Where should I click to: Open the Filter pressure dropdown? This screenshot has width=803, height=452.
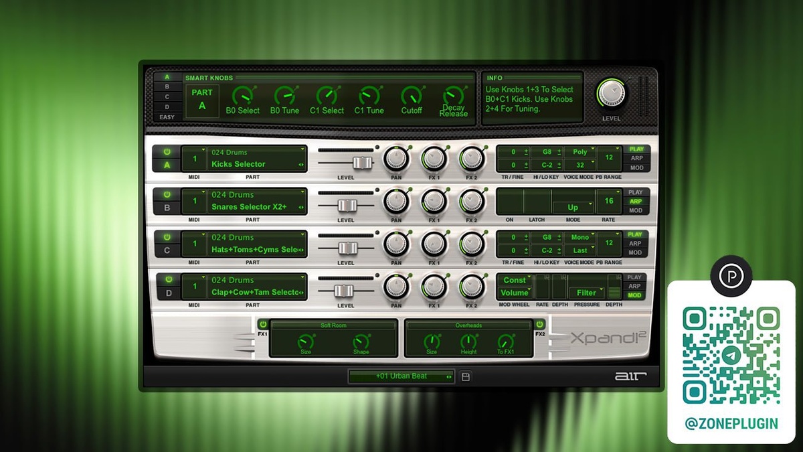(586, 293)
